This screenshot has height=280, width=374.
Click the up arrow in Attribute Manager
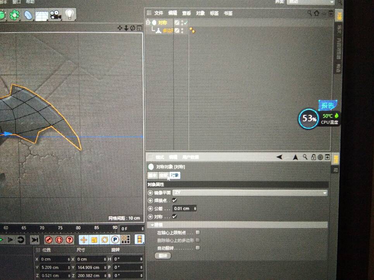(296, 157)
